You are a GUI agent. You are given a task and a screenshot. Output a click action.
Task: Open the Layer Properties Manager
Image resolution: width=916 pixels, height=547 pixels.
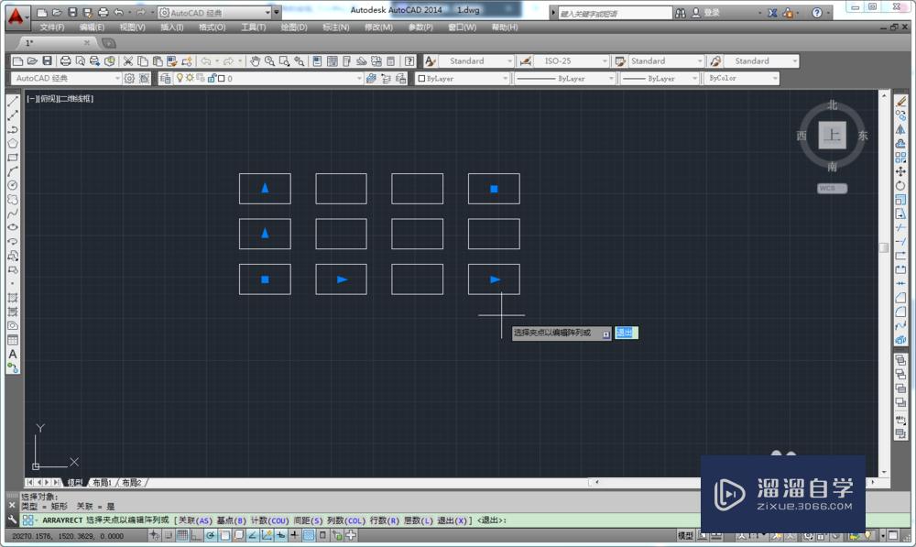click(x=166, y=79)
